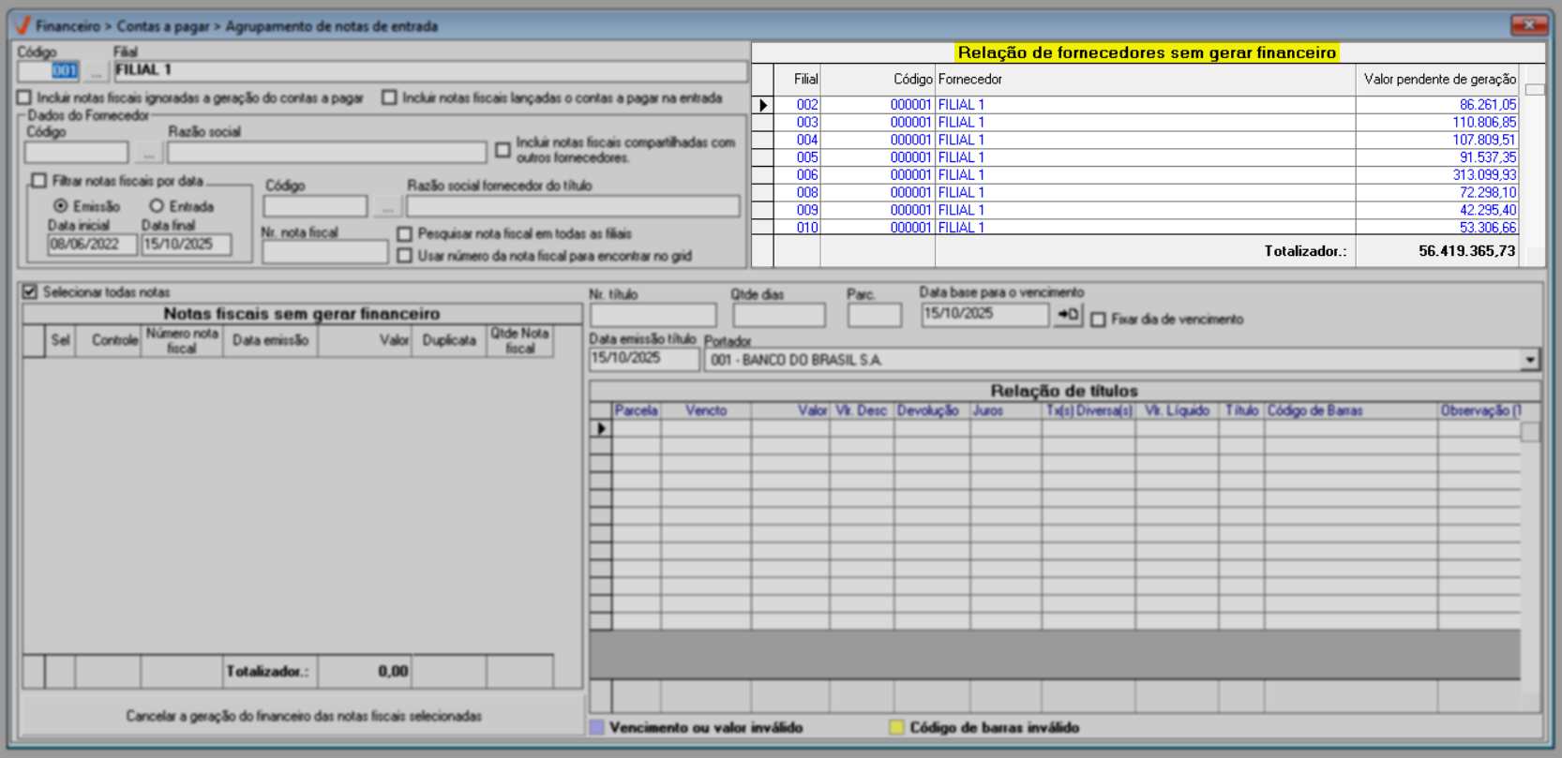Click the 'Valor pendente de geração' column header
The width and height of the screenshot is (1562, 758).
click(x=1438, y=80)
